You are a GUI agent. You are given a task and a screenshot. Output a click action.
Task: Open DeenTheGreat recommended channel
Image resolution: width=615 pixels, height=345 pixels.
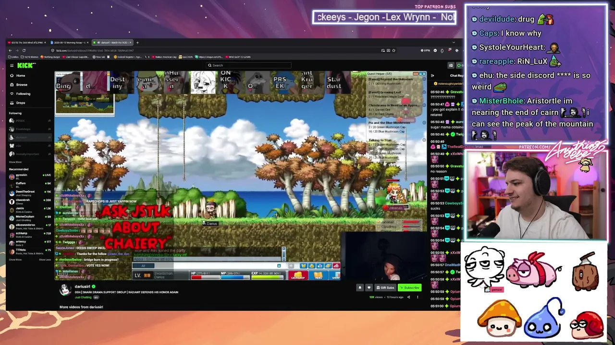30,193
